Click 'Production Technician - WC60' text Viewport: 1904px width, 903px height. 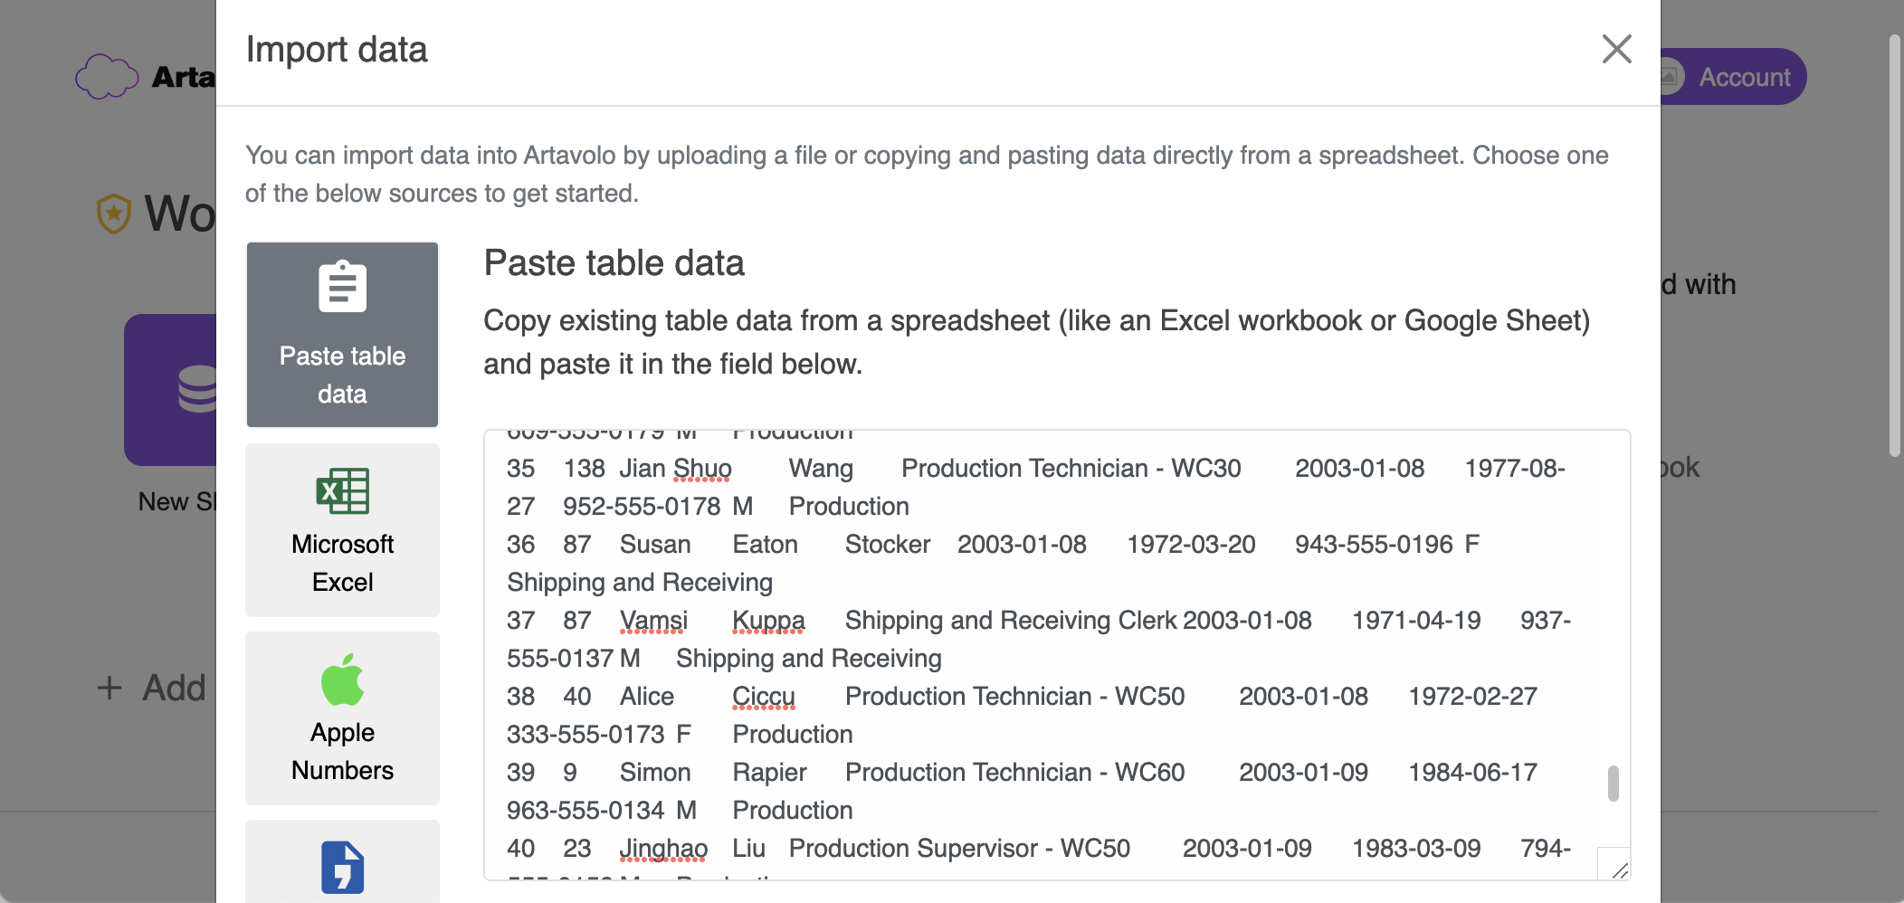tap(1014, 773)
